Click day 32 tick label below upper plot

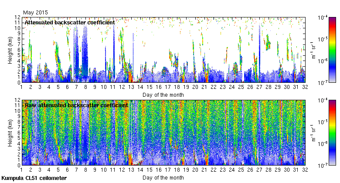(x=305, y=87)
